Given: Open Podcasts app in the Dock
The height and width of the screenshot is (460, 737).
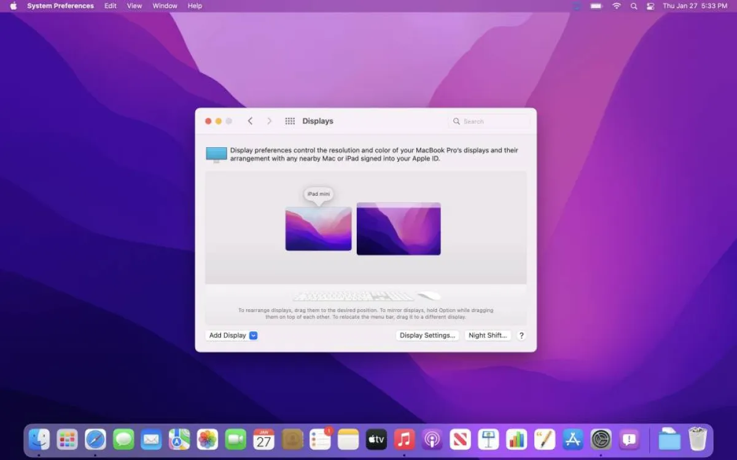Looking at the screenshot, I should click(432, 439).
